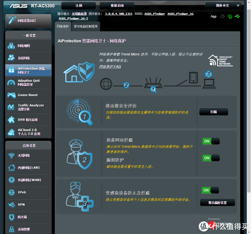Click the App link in header
The width and height of the screenshot is (251, 234).
[x=213, y=16]
